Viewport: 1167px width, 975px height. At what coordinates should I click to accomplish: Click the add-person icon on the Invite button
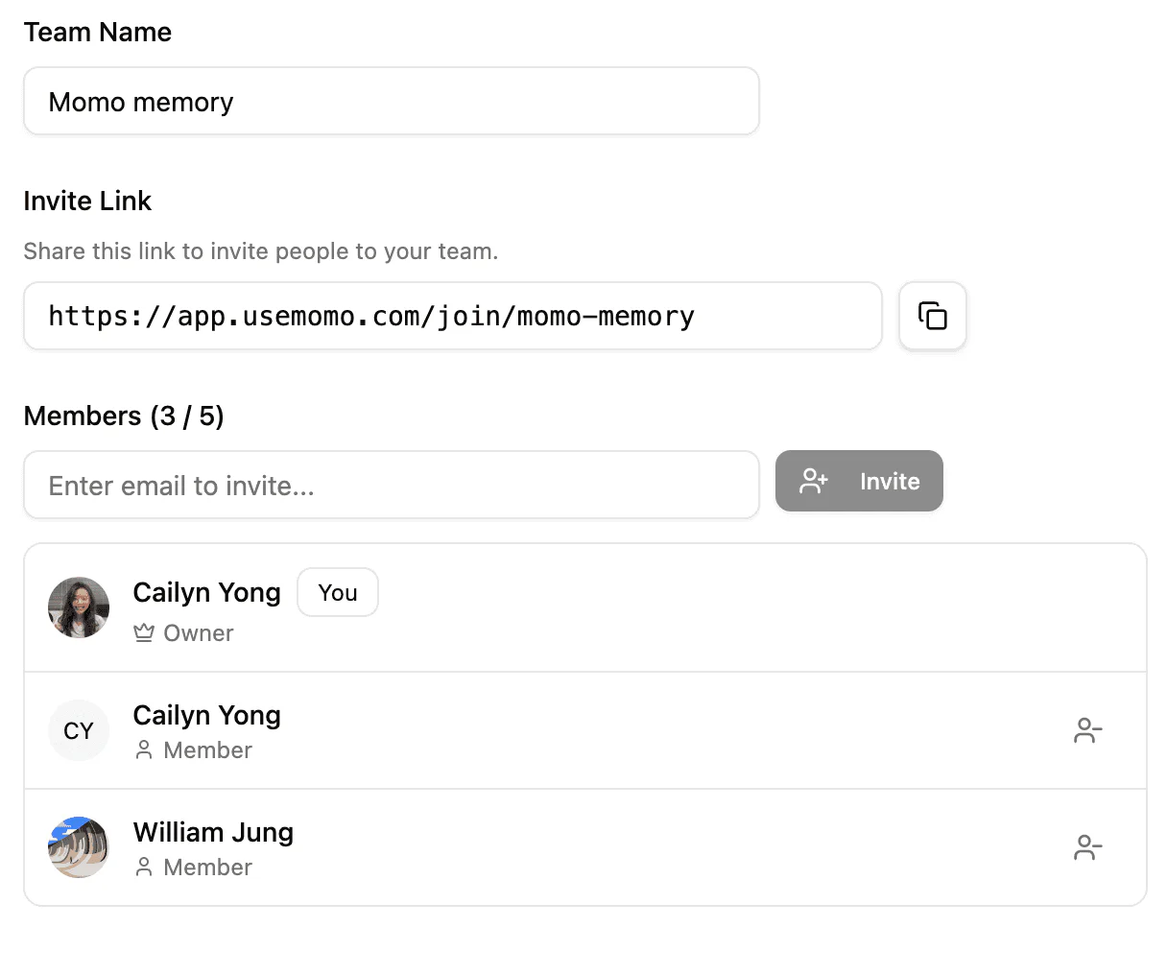tap(814, 481)
